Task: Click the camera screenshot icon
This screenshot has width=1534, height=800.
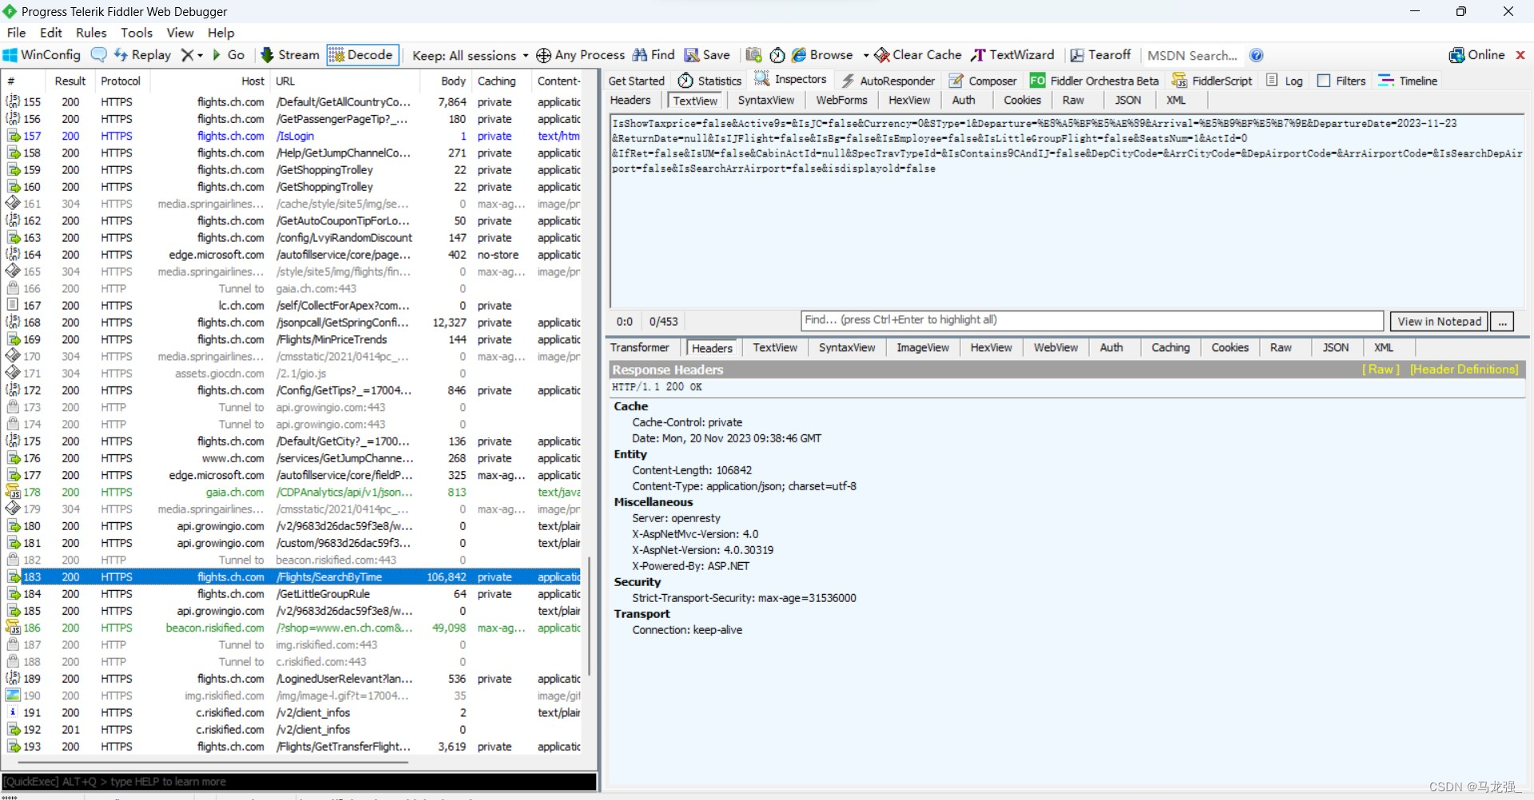Action: [753, 55]
